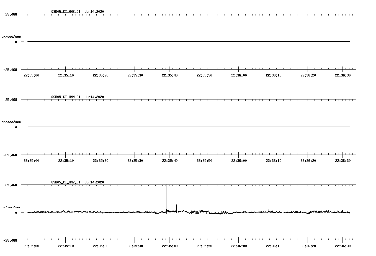This screenshot has height=256, width=376.
Task: Click the -25.468 bottom value of HNN plot
Action: tap(10, 155)
